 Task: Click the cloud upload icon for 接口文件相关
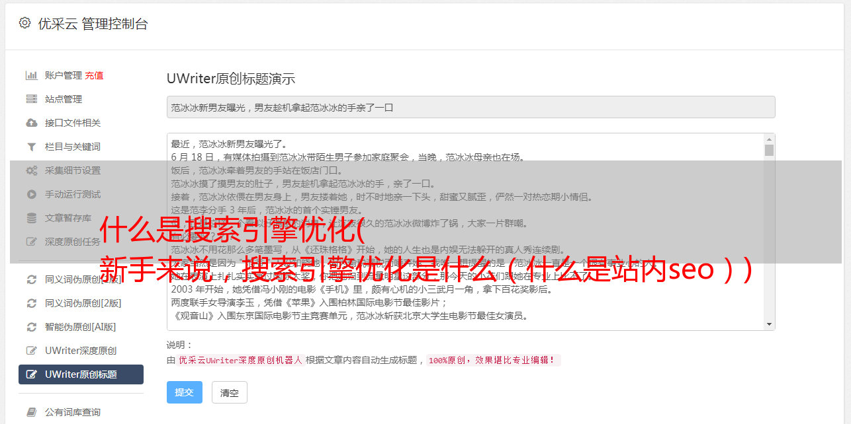(x=31, y=123)
